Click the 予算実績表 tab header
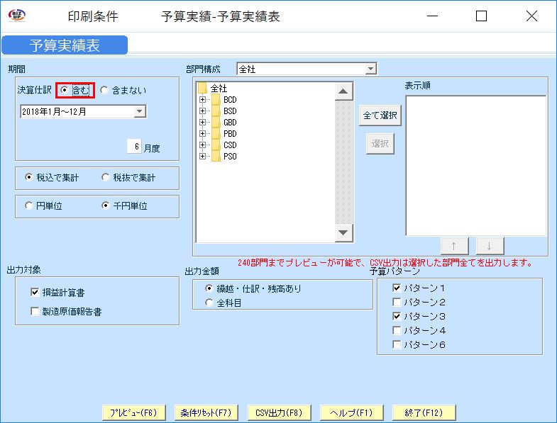557x423 pixels. pos(65,45)
